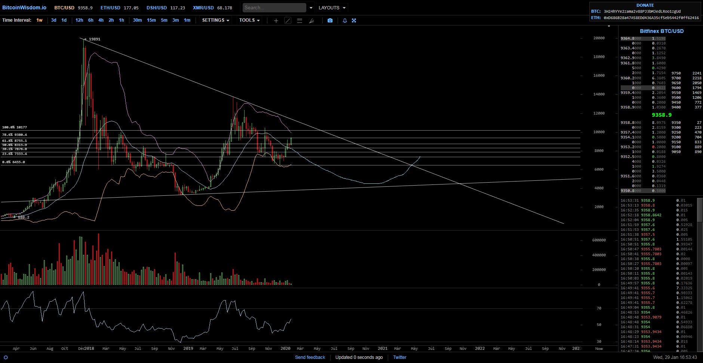The width and height of the screenshot is (703, 363).
Task: Click the 0.0% 6455.0 Fibonacci label
Action: (x=13, y=162)
